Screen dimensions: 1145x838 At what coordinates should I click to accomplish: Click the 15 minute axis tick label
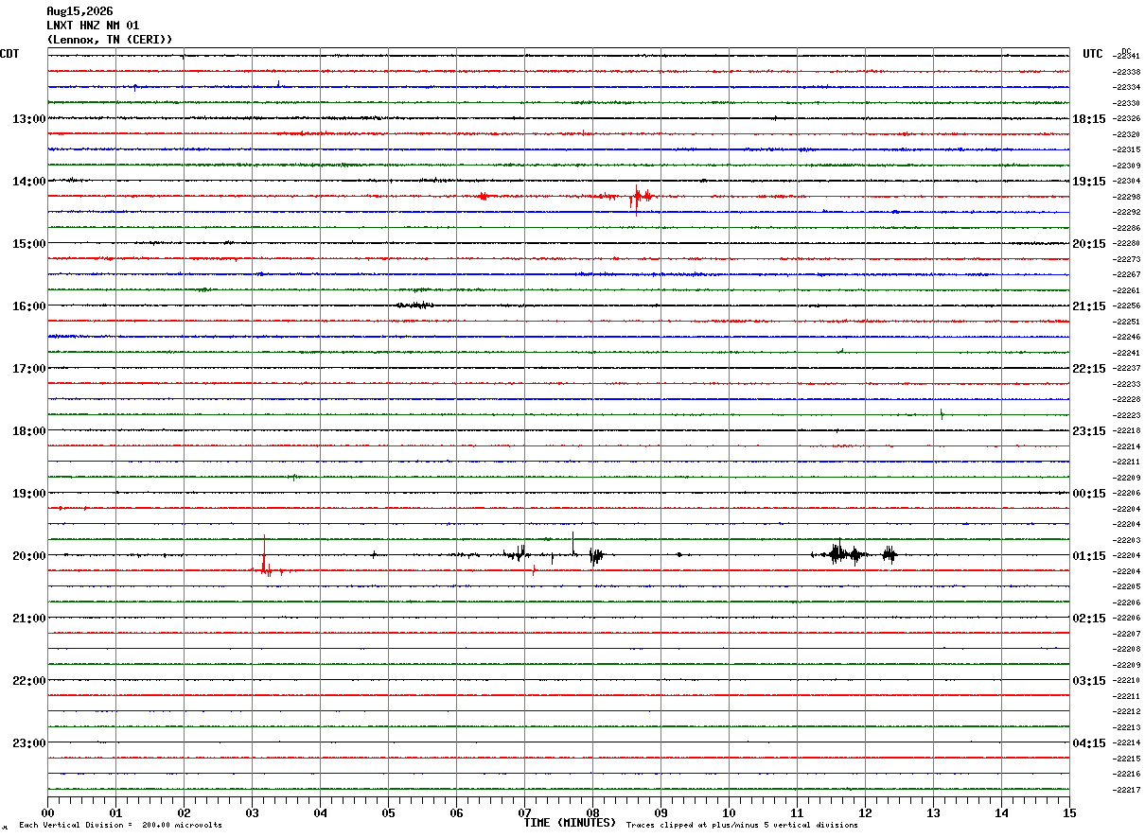(1069, 812)
